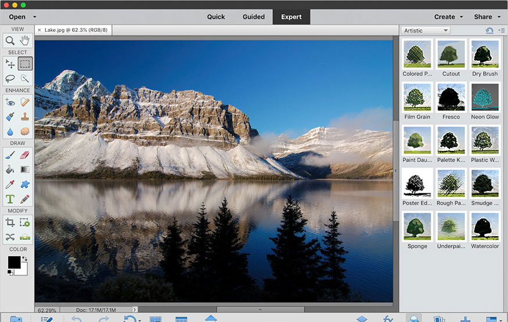Apply the Dry Brush filter thumbnail

pyautogui.click(x=485, y=54)
